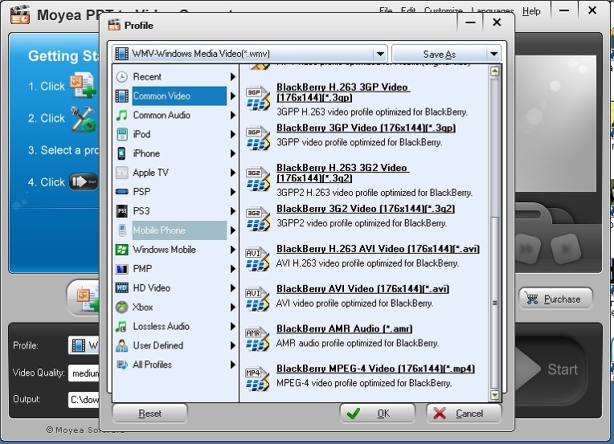Select the iPhone category icon
This screenshot has width=614, height=444.
pos(122,153)
